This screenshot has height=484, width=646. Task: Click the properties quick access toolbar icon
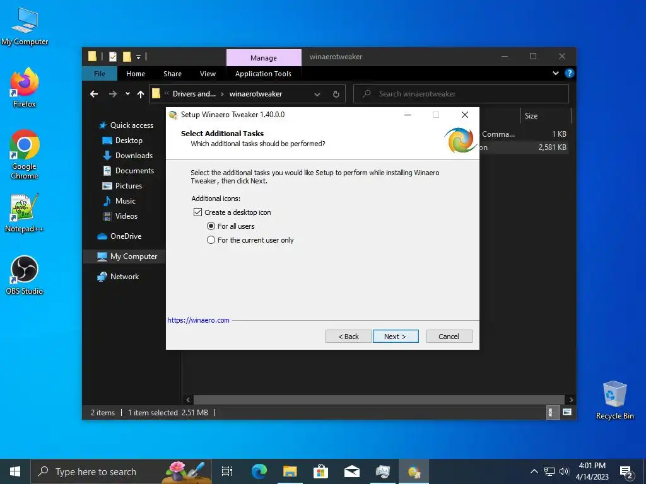[113, 56]
